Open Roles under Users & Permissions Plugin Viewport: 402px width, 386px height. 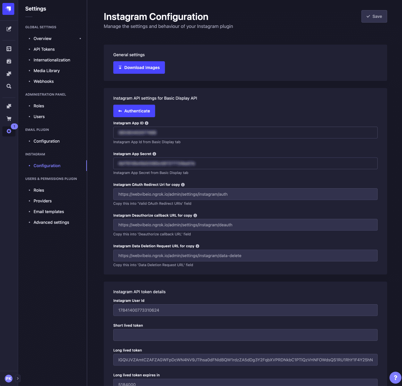[x=39, y=190]
